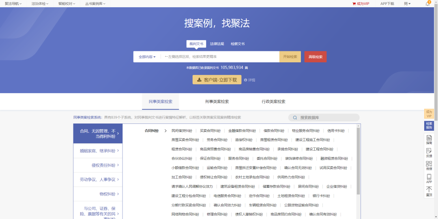This screenshot has width=438, height=219.
Task: Expand the 劳动争议、人事争议 category
Action: click(98, 180)
